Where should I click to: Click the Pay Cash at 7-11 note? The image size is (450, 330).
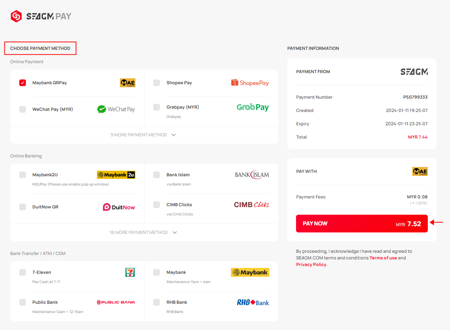pyautogui.click(x=46, y=282)
